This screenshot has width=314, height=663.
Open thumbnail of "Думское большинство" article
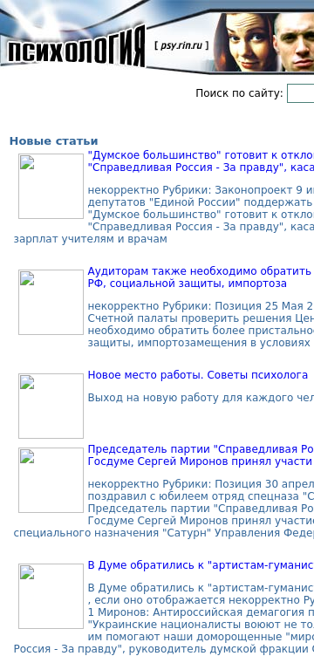51,186
